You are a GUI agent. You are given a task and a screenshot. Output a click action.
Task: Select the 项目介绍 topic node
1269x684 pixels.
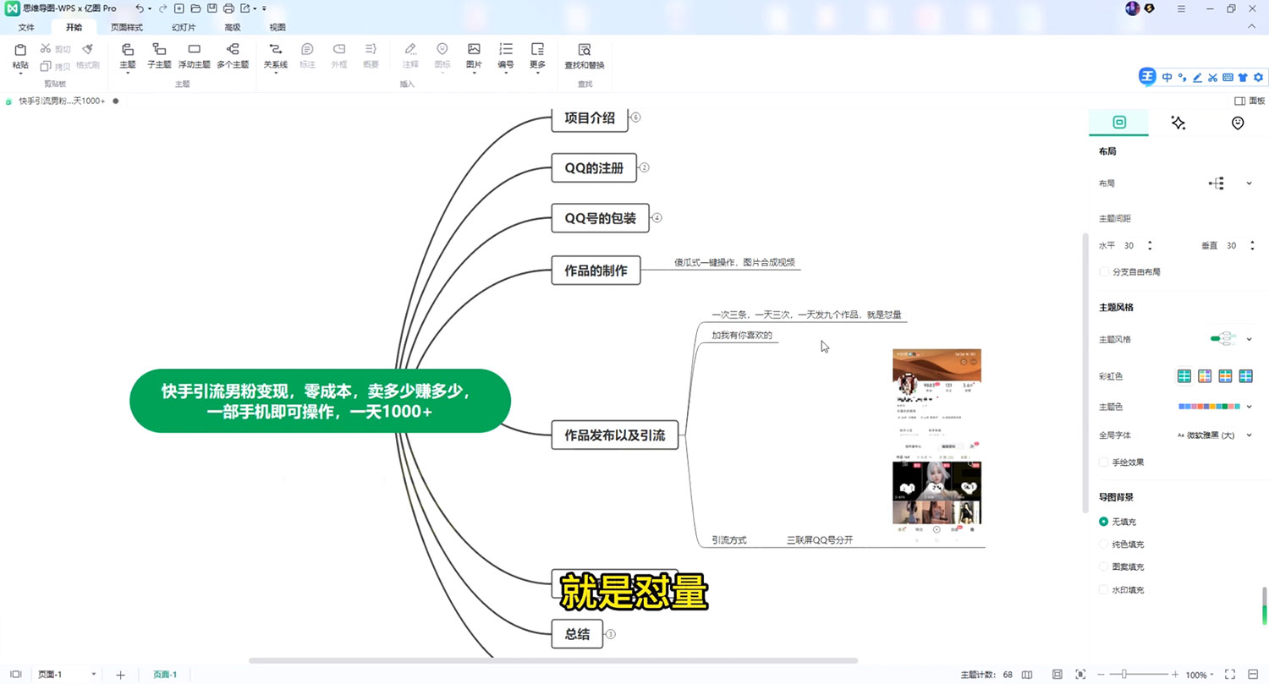click(590, 118)
